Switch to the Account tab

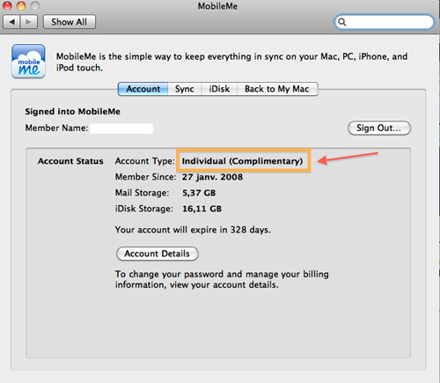click(x=143, y=89)
